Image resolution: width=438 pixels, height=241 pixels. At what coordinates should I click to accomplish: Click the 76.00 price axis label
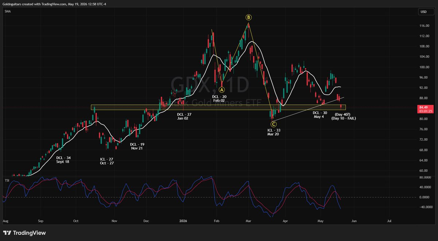424,129
